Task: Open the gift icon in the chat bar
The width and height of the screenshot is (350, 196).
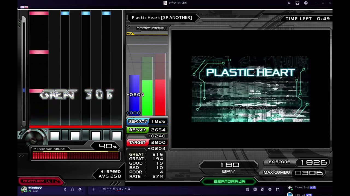Action: [248, 189]
